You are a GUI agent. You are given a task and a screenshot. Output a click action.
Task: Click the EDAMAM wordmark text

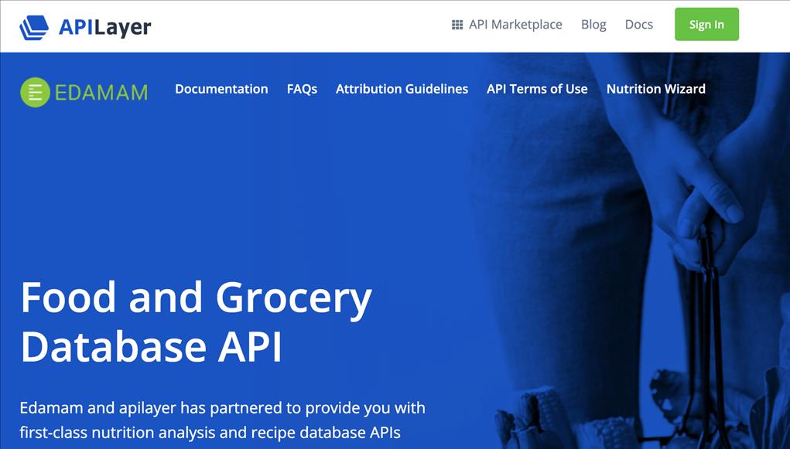coord(101,93)
